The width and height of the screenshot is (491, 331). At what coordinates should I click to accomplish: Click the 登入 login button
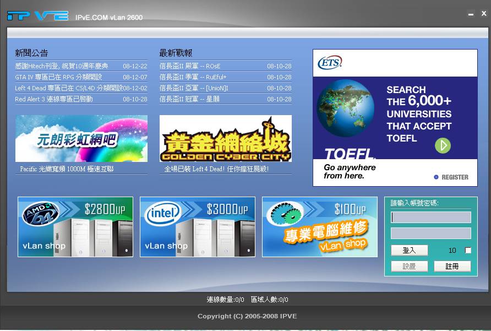point(409,251)
